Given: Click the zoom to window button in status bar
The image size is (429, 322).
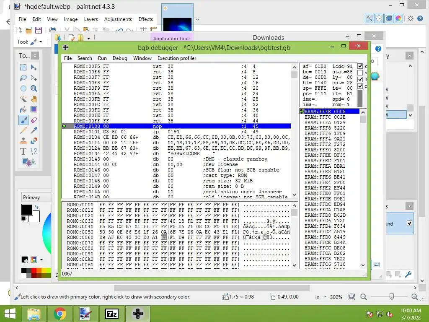Looking at the screenshot, I should [x=351, y=297].
